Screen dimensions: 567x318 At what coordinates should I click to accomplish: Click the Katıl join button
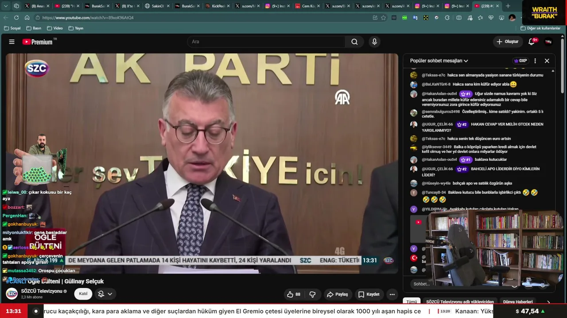click(83, 294)
